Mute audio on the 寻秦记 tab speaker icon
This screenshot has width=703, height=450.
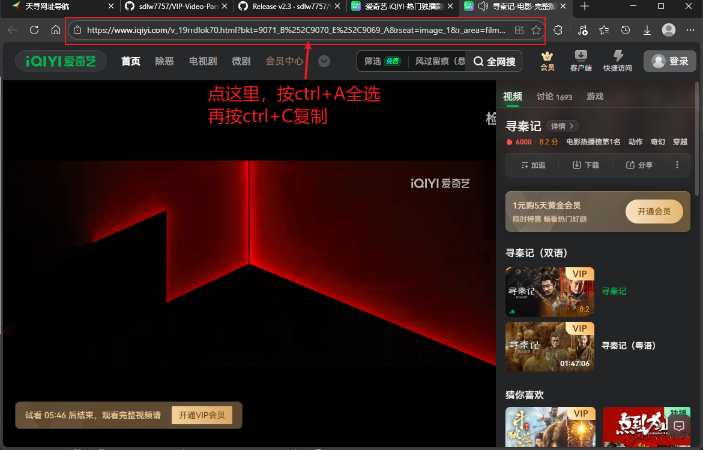[483, 6]
